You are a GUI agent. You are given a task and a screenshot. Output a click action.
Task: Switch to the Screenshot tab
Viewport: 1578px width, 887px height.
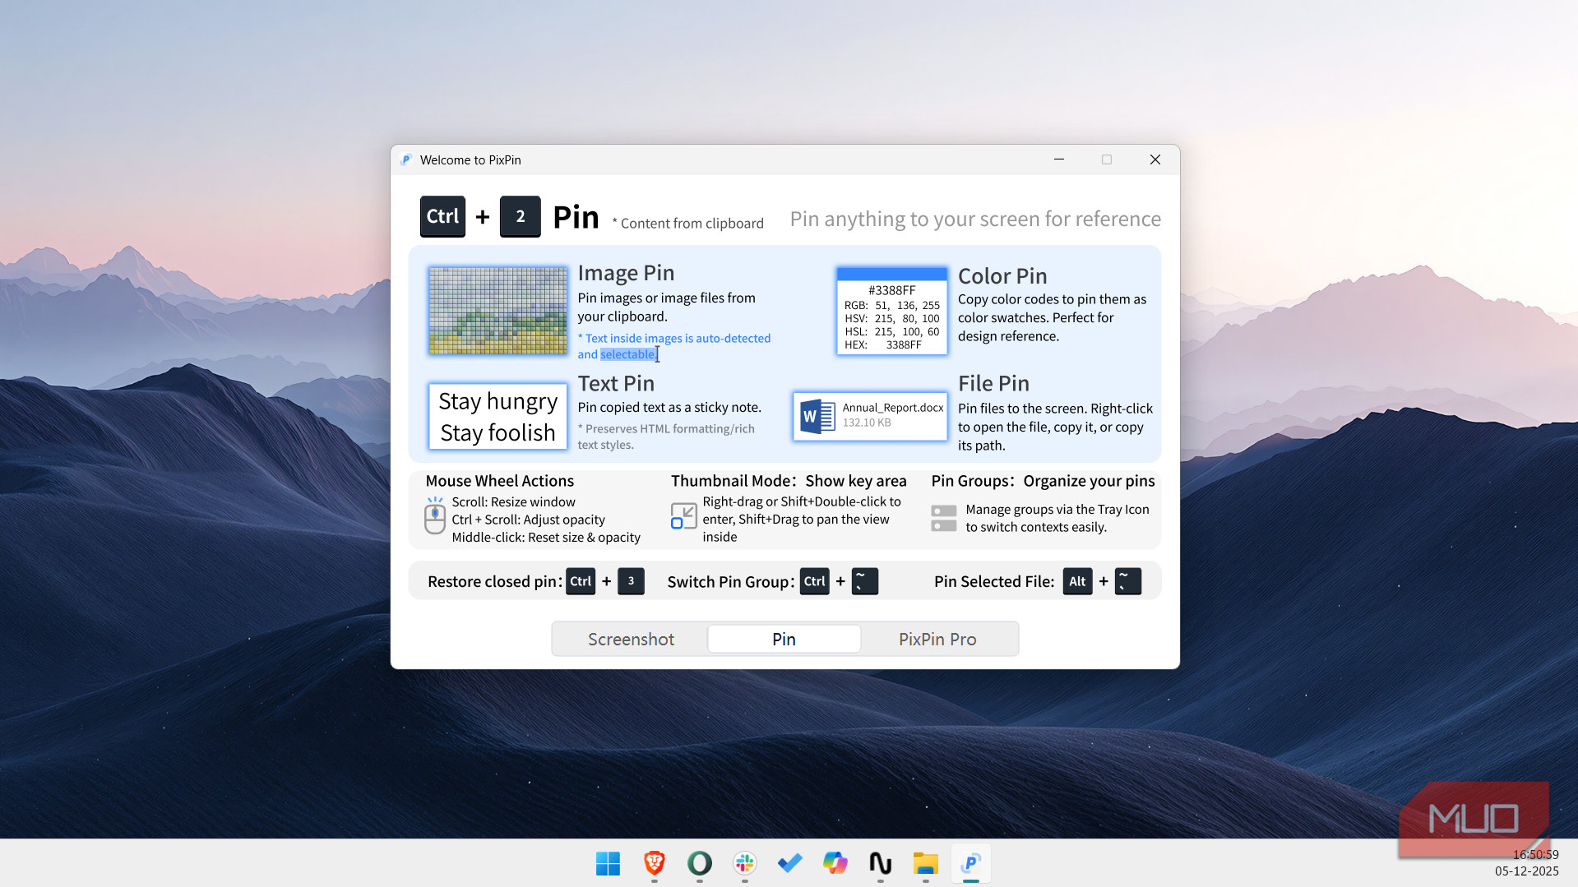pyautogui.click(x=631, y=639)
